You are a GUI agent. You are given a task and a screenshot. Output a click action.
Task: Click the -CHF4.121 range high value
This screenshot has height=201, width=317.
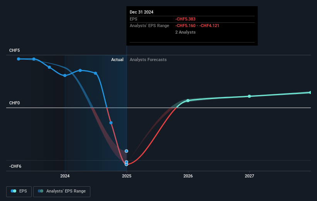tap(209, 26)
